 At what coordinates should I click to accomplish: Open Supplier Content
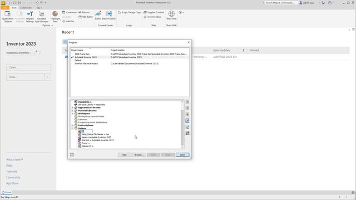click(154, 12)
